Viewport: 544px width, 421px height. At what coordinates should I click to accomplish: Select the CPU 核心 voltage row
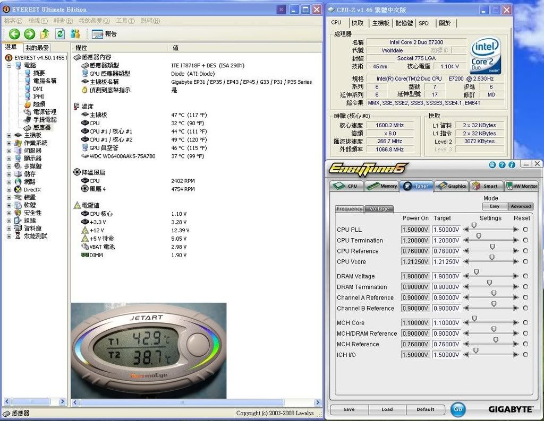(x=134, y=214)
